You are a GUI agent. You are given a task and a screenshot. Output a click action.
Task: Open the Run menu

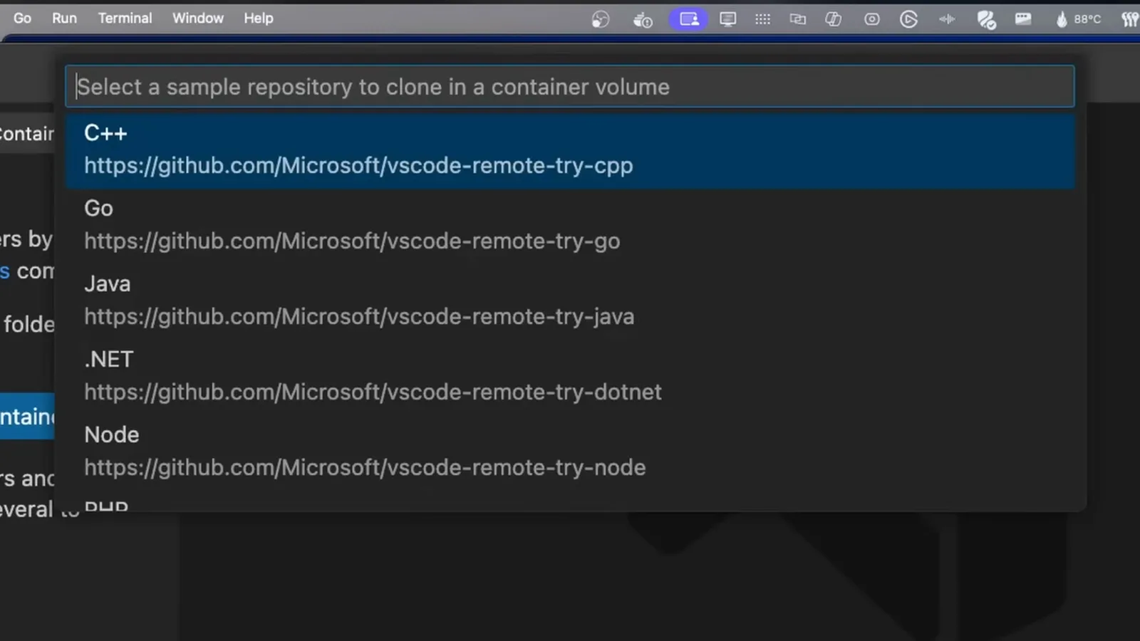click(64, 19)
